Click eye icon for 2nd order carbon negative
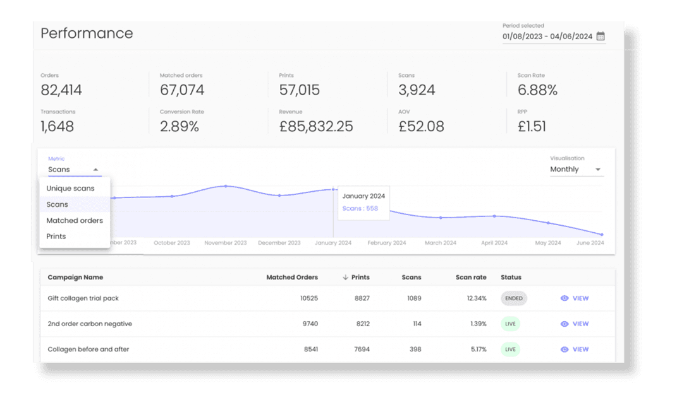Viewport: 677px width, 405px height. click(564, 324)
